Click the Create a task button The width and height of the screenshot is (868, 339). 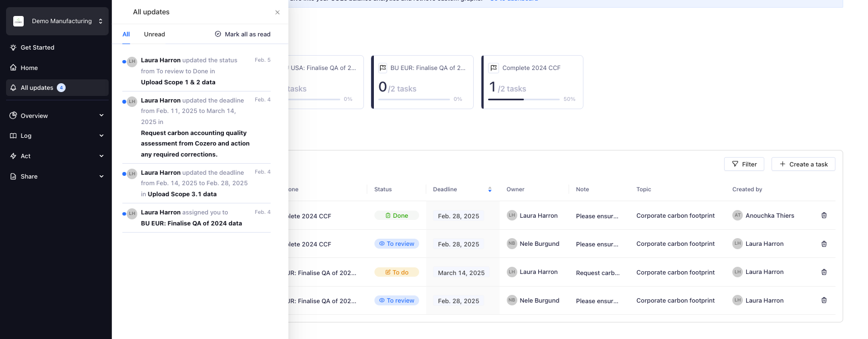pyautogui.click(x=803, y=164)
